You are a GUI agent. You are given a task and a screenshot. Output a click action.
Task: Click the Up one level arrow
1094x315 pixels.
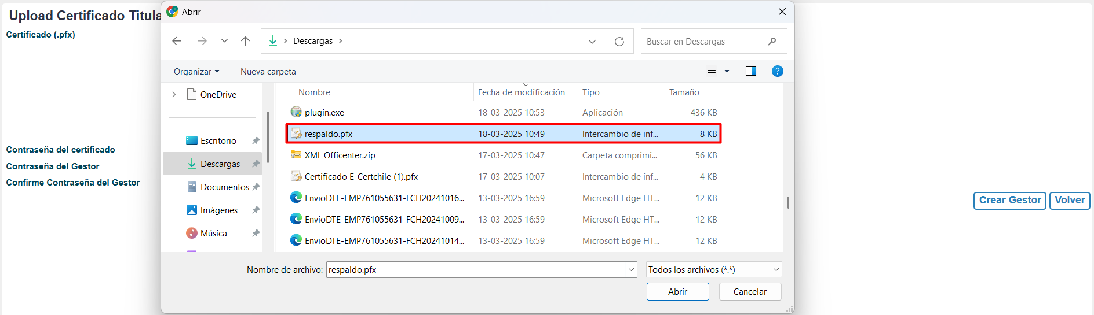click(245, 41)
